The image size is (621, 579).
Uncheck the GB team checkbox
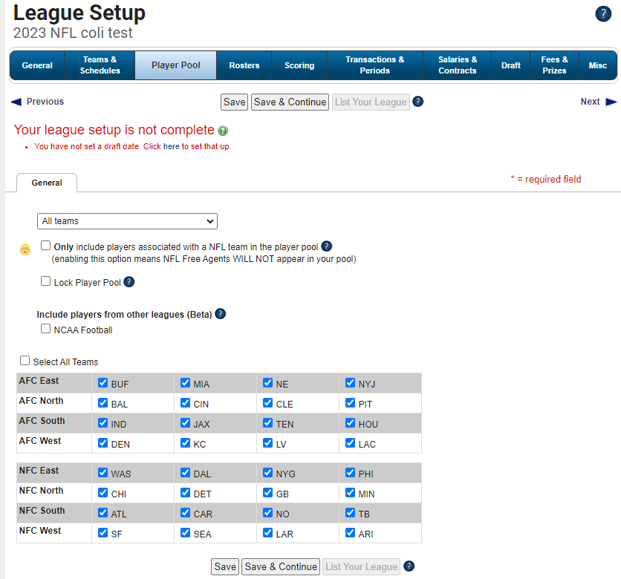[267, 492]
